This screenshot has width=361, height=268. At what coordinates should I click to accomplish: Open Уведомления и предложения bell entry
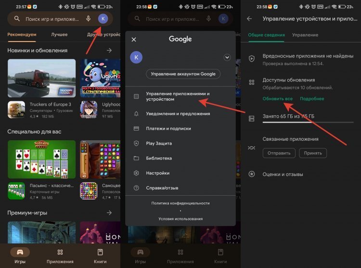(x=180, y=114)
